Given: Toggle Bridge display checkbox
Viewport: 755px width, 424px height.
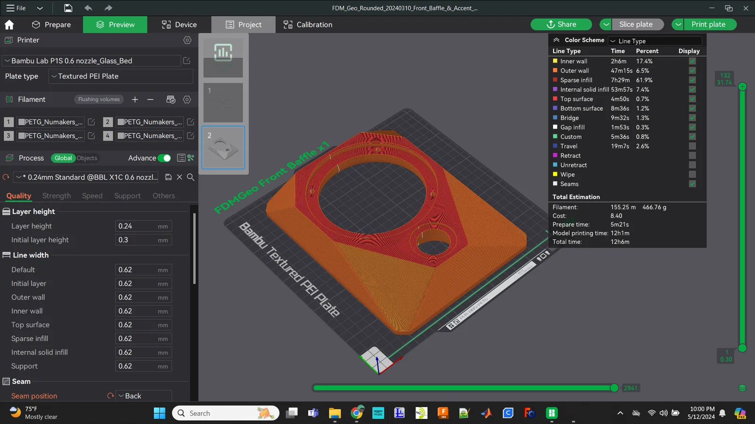Looking at the screenshot, I should [x=692, y=118].
